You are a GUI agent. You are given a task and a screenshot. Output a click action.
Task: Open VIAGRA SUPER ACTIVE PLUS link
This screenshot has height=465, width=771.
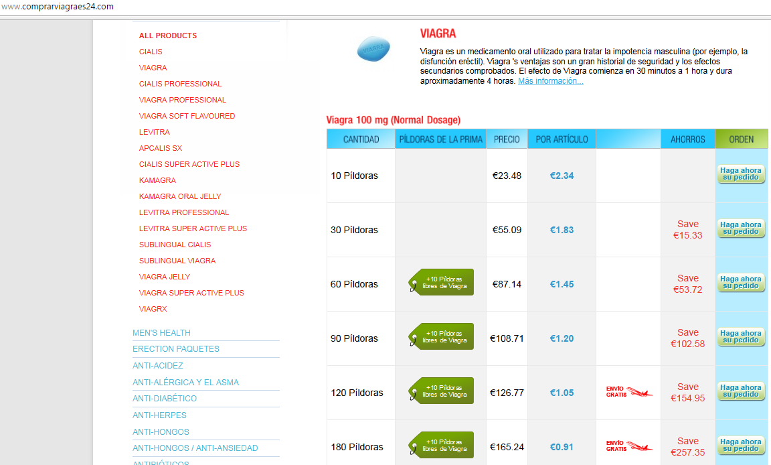click(x=191, y=293)
